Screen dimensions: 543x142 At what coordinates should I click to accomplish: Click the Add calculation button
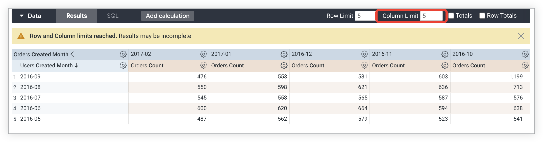point(167,16)
